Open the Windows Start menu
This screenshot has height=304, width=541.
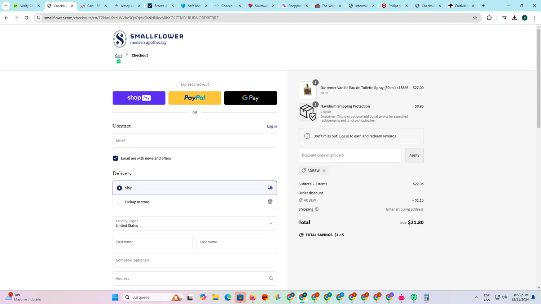pos(115,298)
